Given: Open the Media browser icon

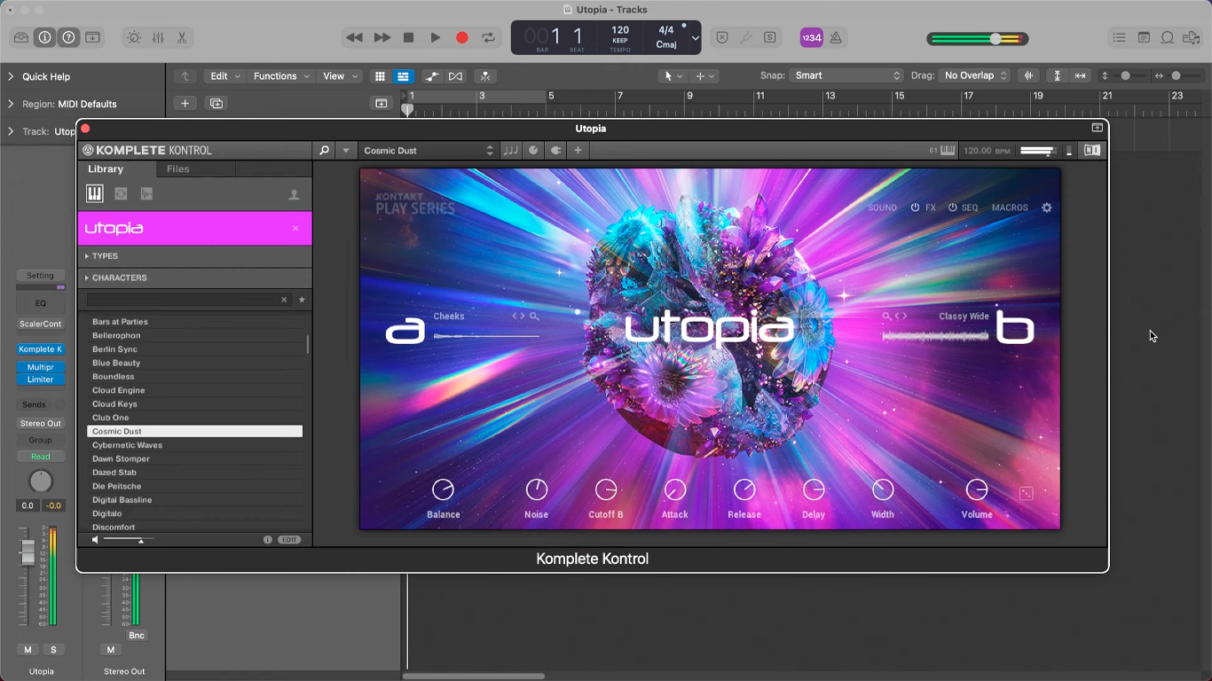Looking at the screenshot, I should 1192,38.
